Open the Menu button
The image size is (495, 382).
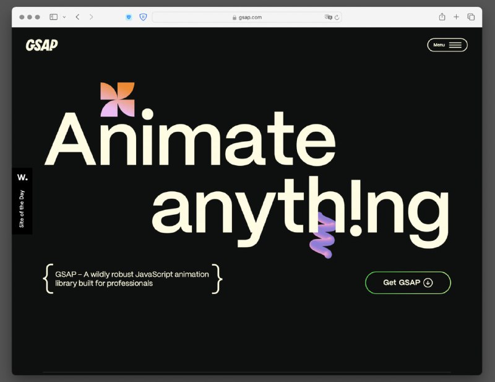coord(447,45)
